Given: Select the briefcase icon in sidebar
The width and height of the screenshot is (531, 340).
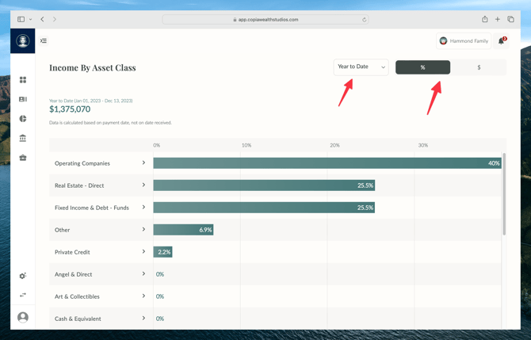Looking at the screenshot, I should pyautogui.click(x=23, y=158).
